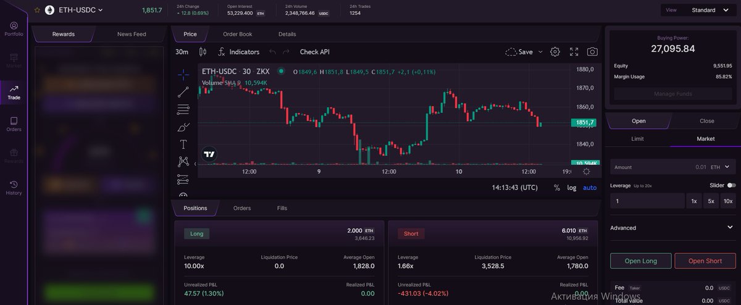Save the chart layout

pyautogui.click(x=519, y=52)
